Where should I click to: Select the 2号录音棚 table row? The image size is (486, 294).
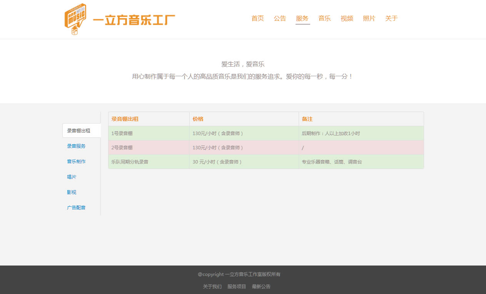point(266,148)
